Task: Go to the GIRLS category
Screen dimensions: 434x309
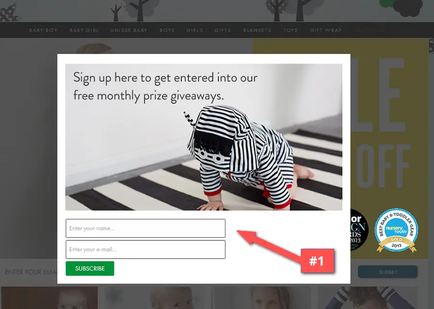Action: 195,30
